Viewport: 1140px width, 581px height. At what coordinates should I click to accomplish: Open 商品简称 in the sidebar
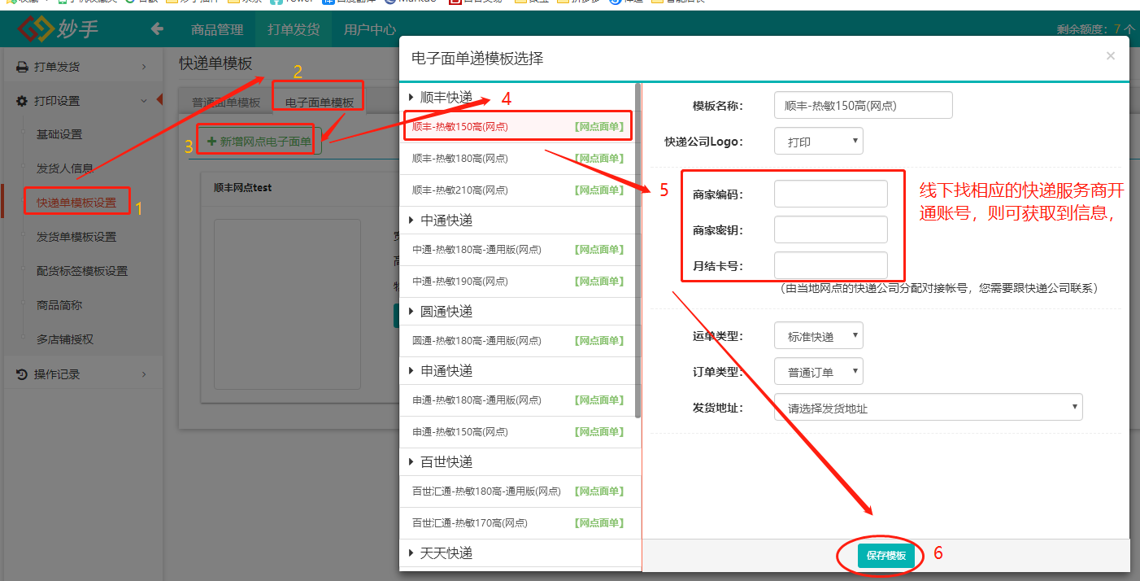coord(59,305)
